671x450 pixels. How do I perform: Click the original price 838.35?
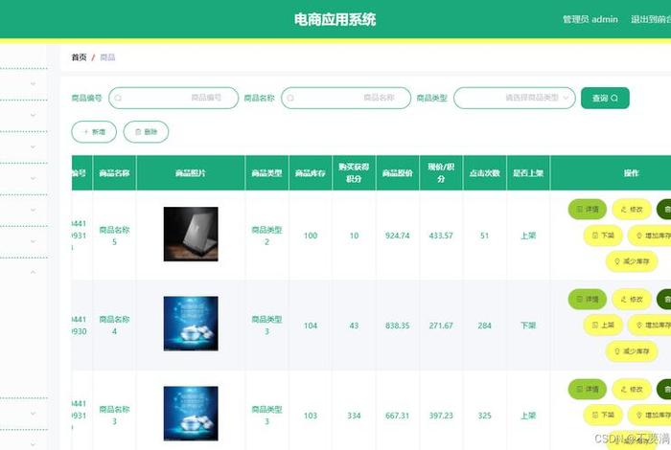(398, 326)
